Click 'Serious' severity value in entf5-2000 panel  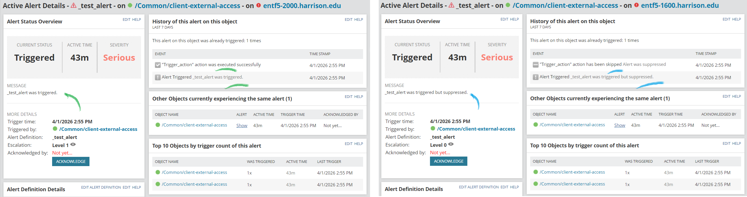tap(119, 57)
